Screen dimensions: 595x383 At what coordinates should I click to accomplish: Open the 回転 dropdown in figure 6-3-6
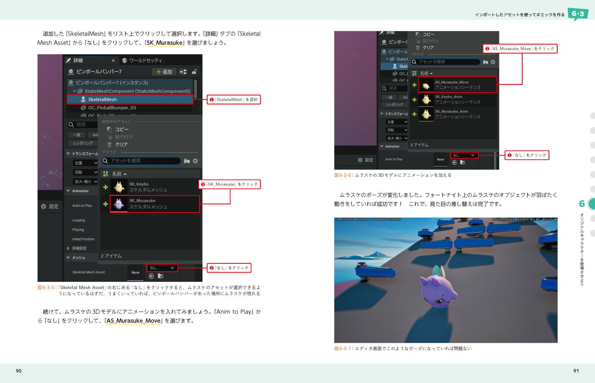pyautogui.click(x=396, y=130)
